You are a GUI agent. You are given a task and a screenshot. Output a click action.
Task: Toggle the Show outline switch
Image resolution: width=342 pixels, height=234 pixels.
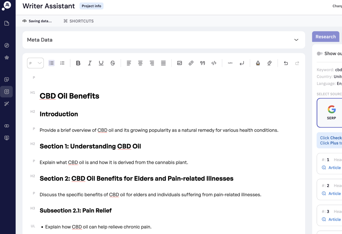319,54
